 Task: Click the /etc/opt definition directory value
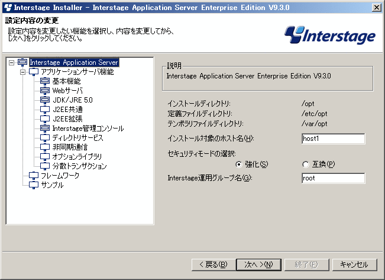tap(314, 114)
